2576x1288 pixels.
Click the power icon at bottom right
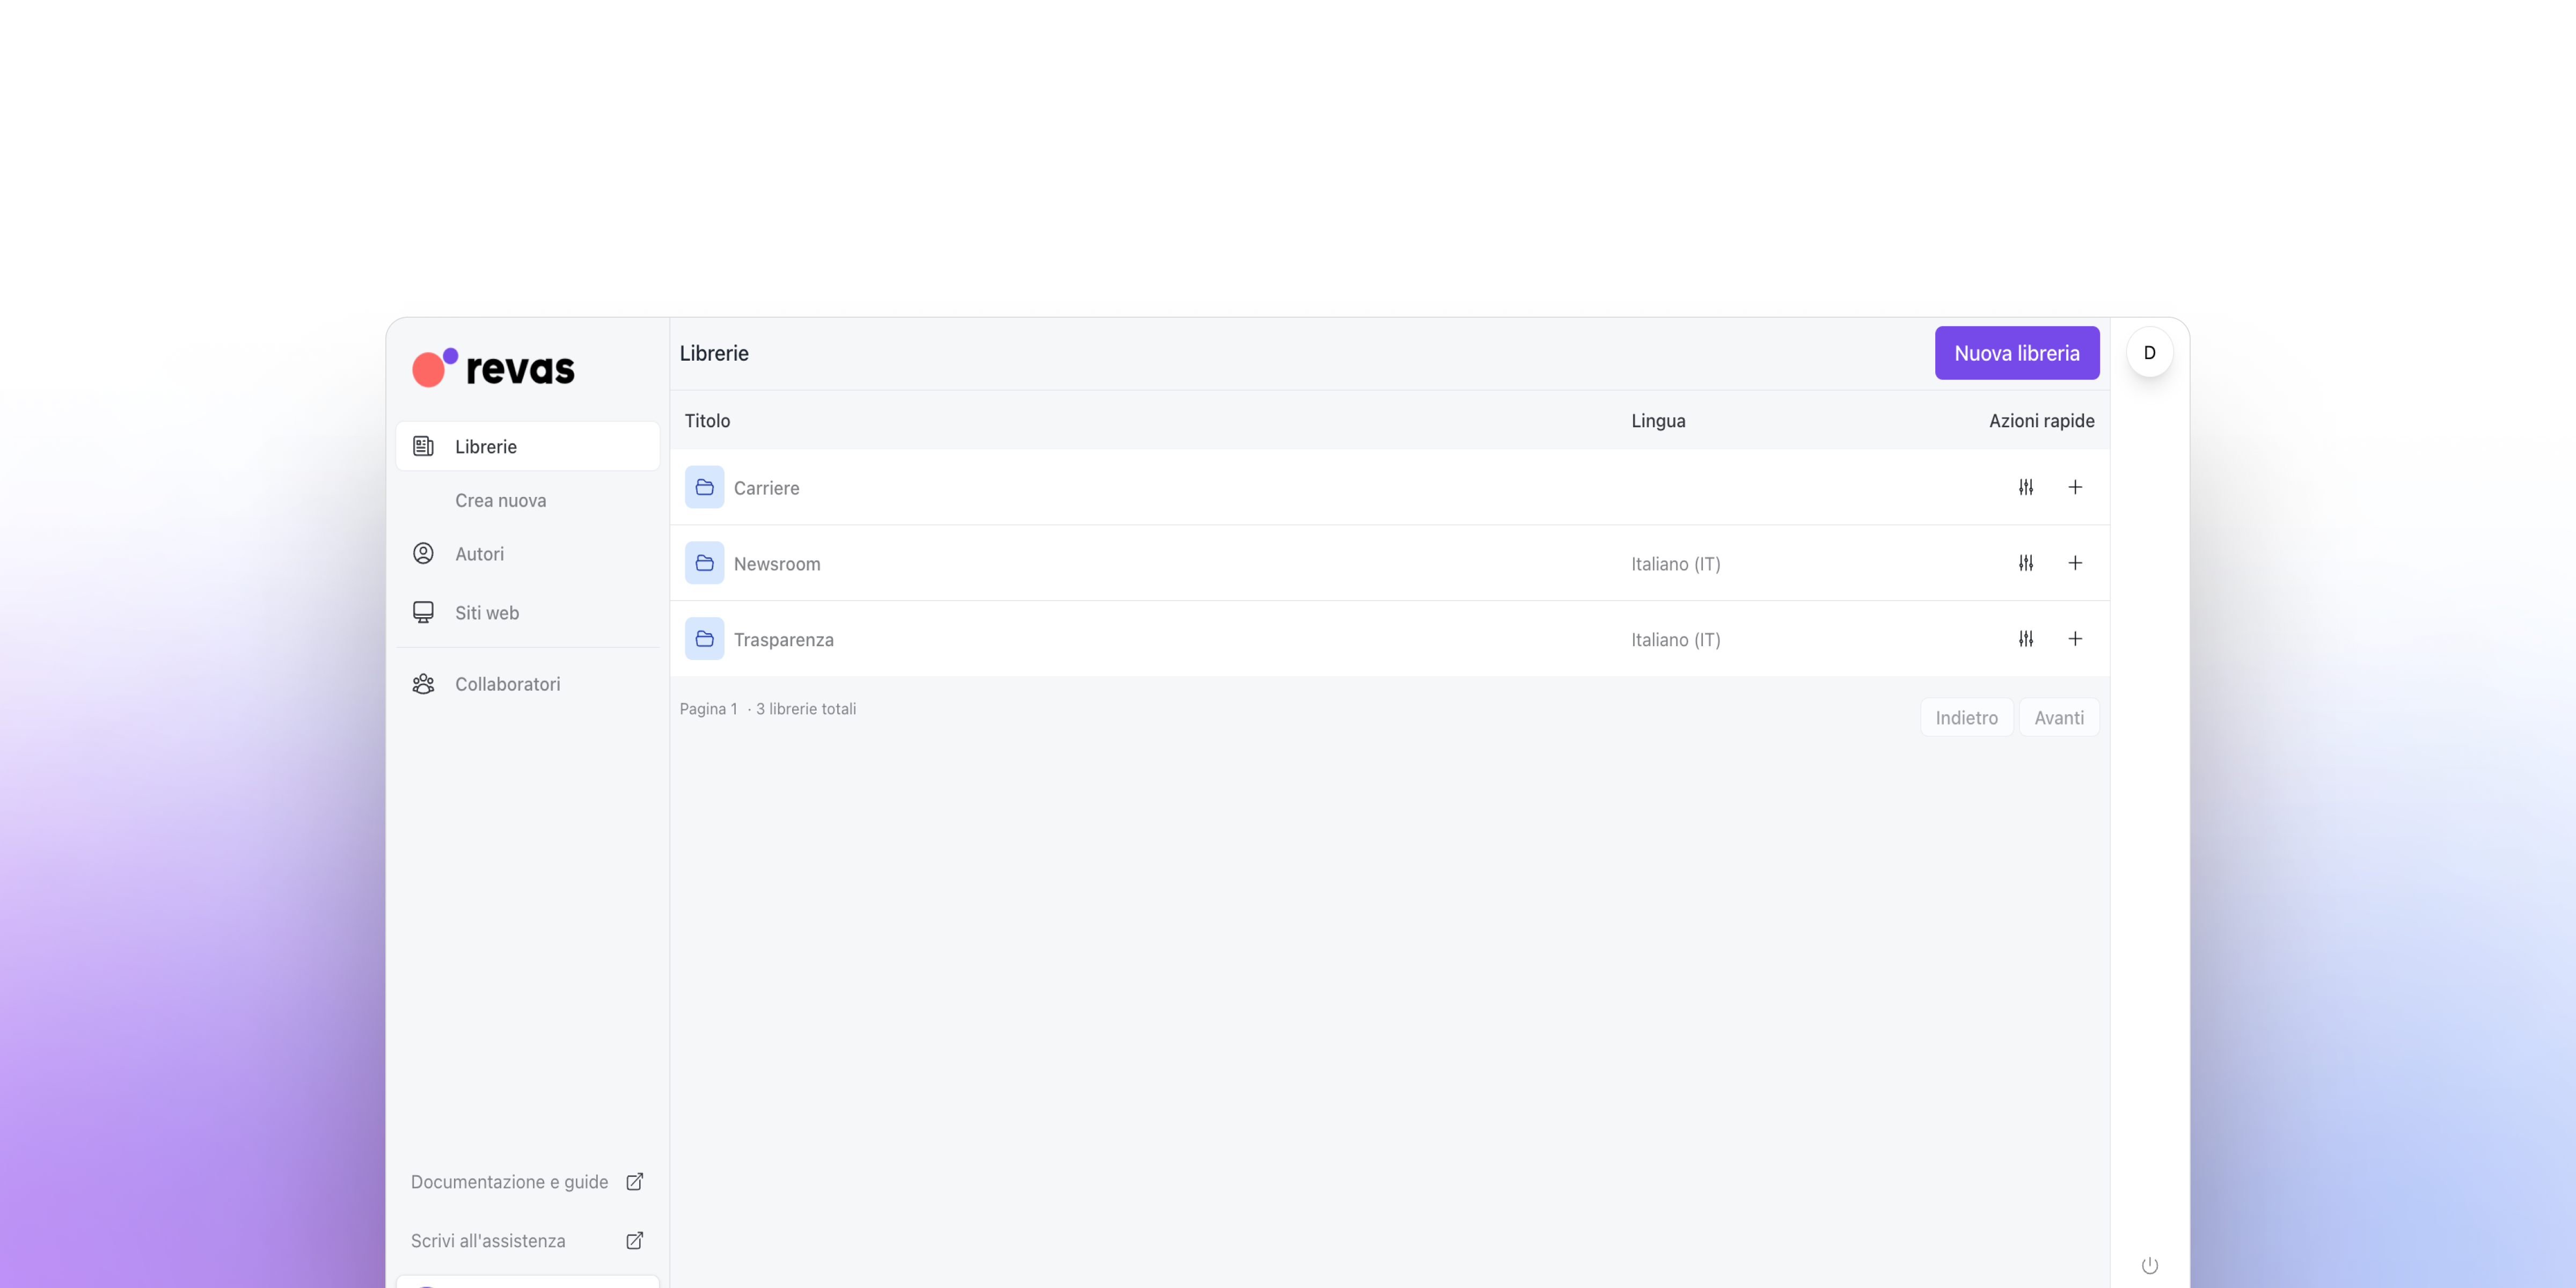(x=2150, y=1264)
